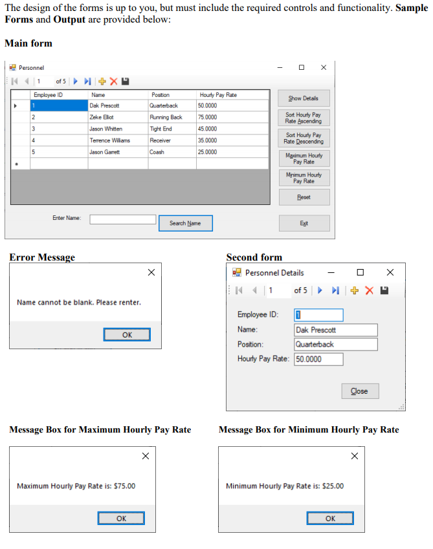
Task: Save data icon in Personnel Details navigator
Action: 384,290
